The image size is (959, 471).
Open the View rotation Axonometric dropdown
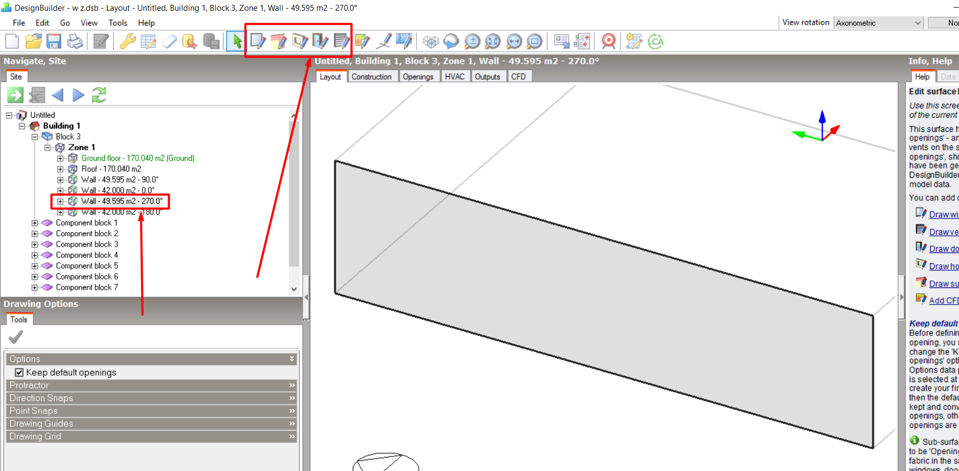879,23
